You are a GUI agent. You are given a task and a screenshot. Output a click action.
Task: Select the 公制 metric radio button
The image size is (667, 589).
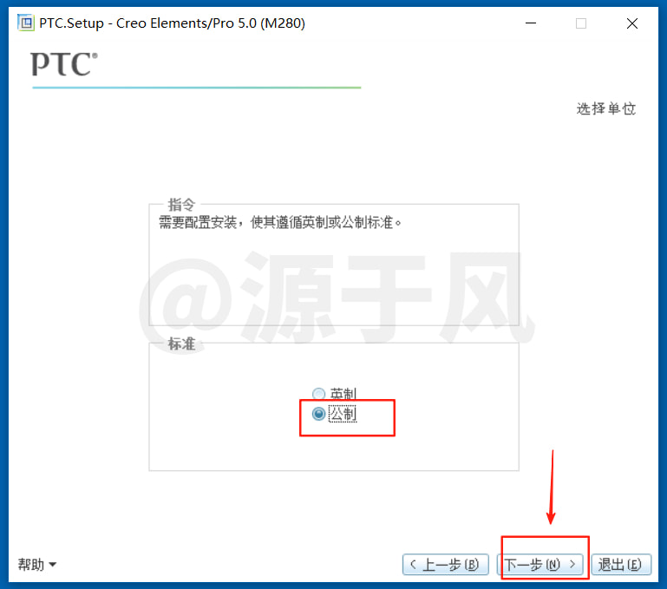[318, 414]
